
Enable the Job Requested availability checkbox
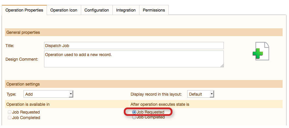[10, 112]
